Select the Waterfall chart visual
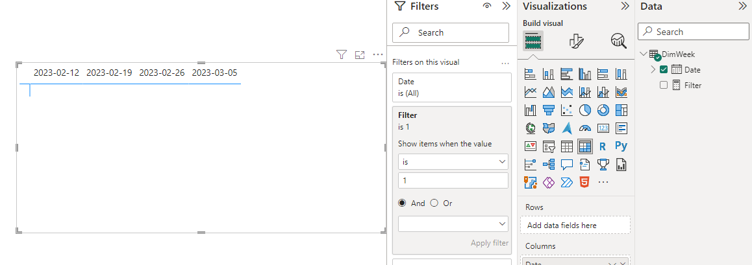752x265 pixels. (530, 110)
